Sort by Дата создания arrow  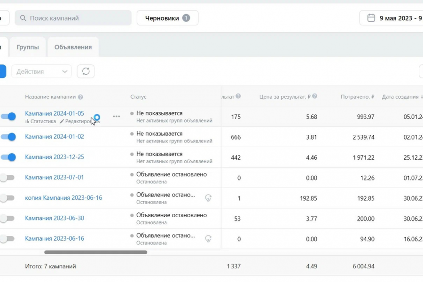pos(422,97)
